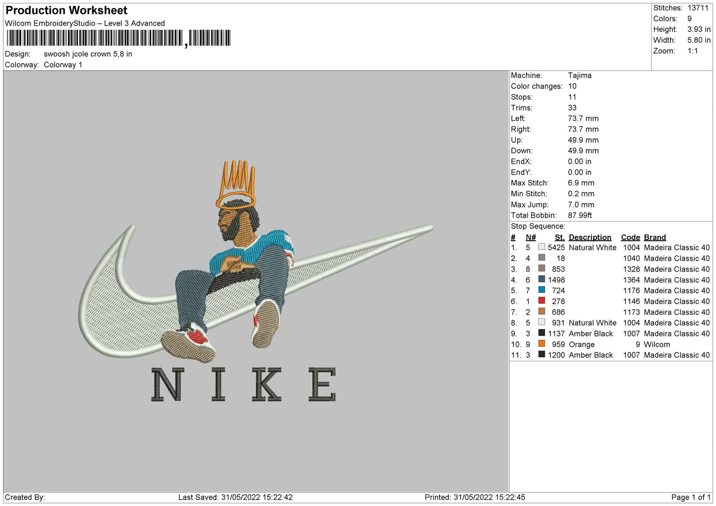The image size is (716, 506).
Task: Click the 'Wilcom' brand in row 10
Action: click(x=657, y=344)
